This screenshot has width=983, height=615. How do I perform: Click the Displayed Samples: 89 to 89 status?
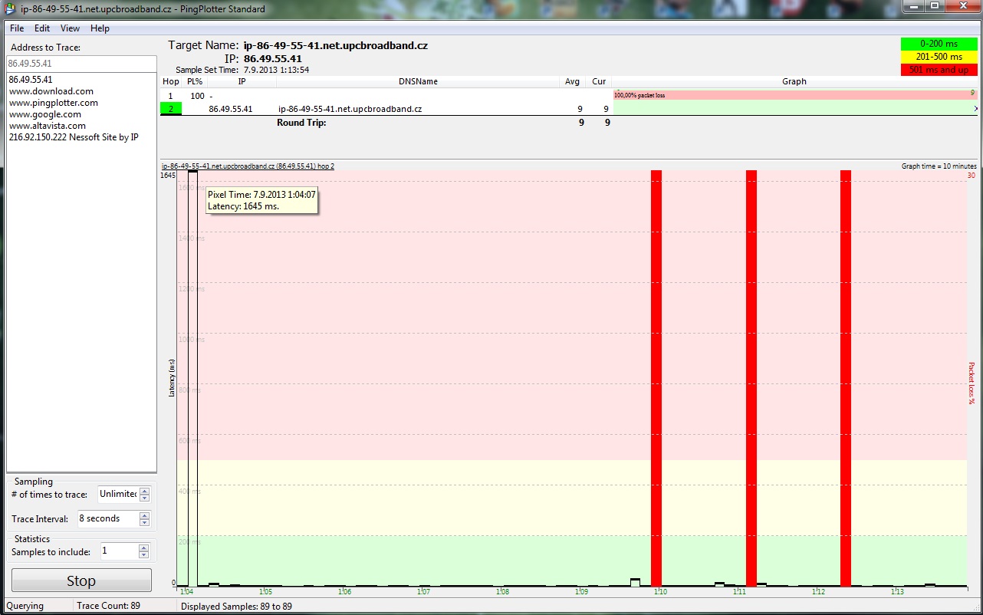(x=236, y=606)
